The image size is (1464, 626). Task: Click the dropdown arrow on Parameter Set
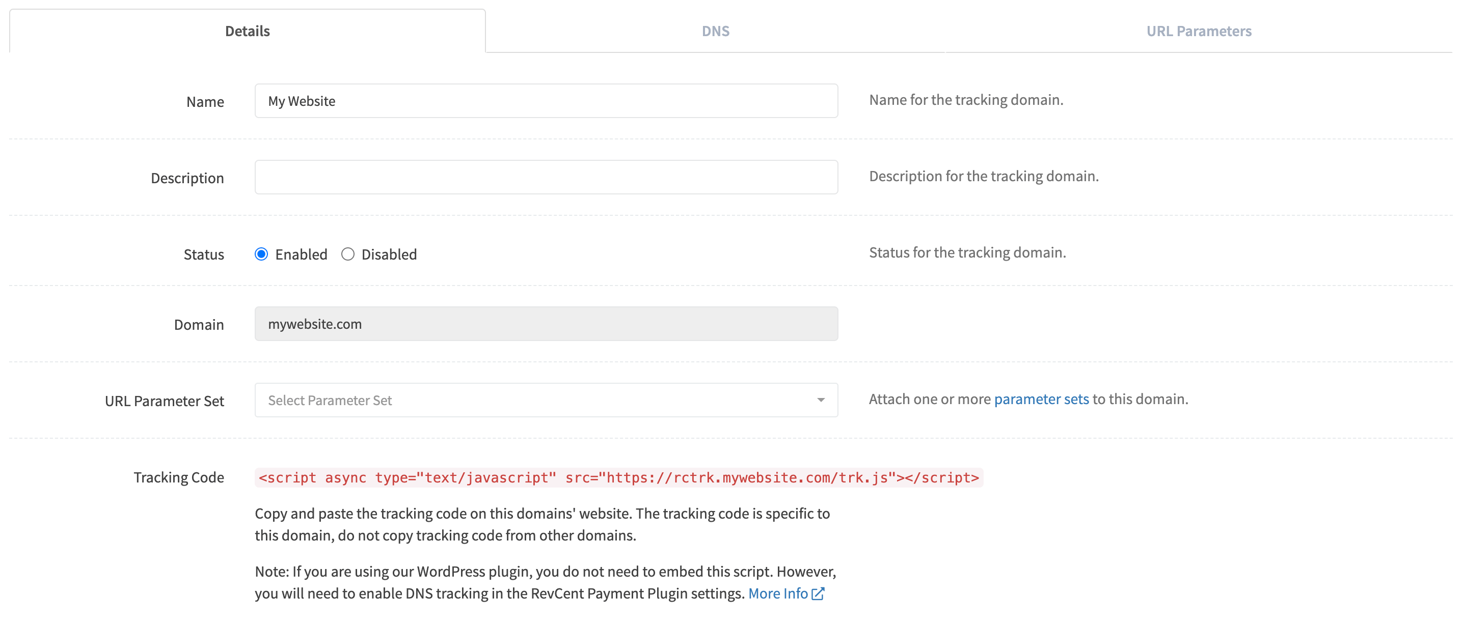coord(821,400)
